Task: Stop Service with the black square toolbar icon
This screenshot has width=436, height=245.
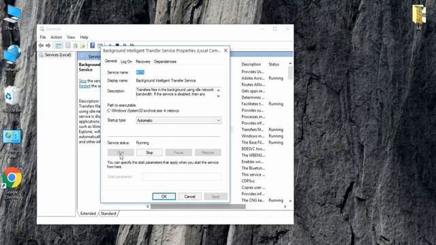Action: [117, 45]
